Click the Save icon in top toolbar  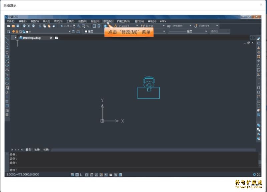tap(18, 26)
